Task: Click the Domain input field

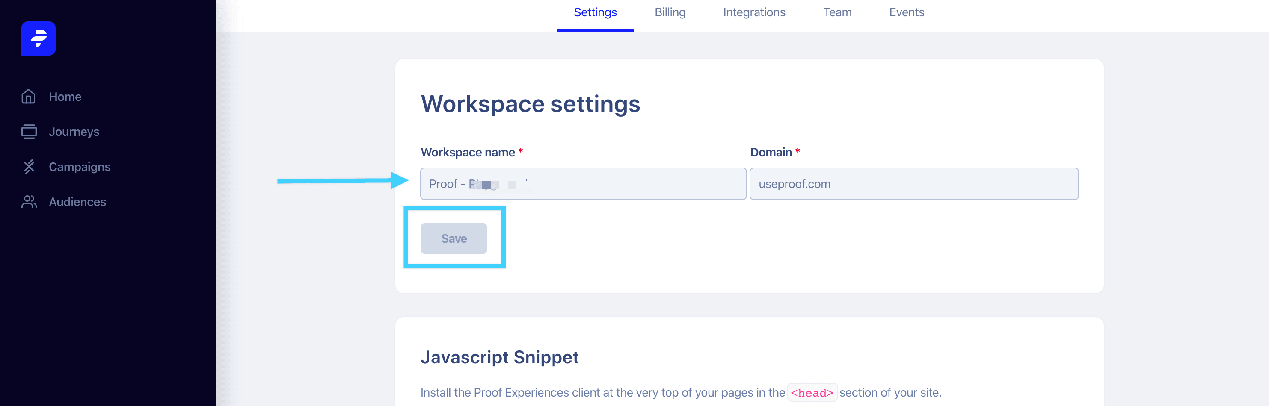Action: (x=914, y=184)
